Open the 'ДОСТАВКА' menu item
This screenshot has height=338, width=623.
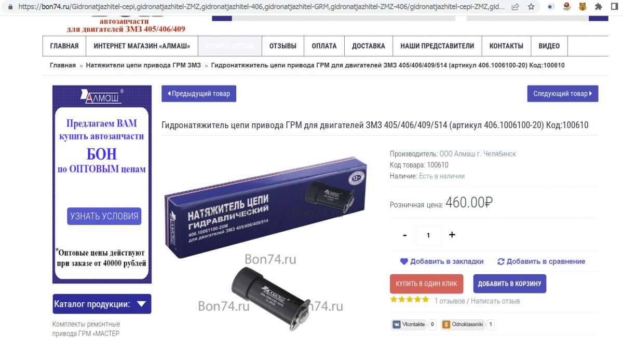(369, 46)
